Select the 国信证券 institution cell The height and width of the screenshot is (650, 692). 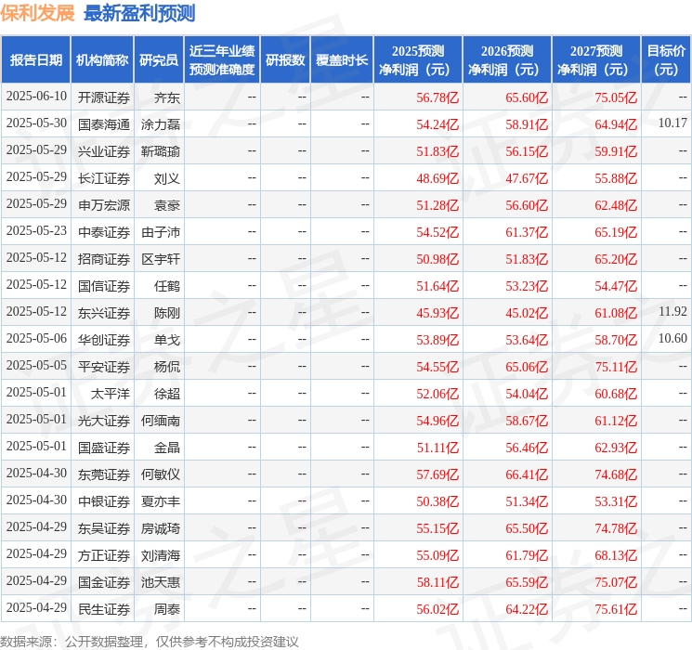pos(104,286)
